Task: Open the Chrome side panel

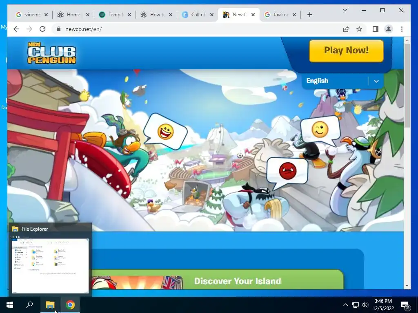Action: 376,29
